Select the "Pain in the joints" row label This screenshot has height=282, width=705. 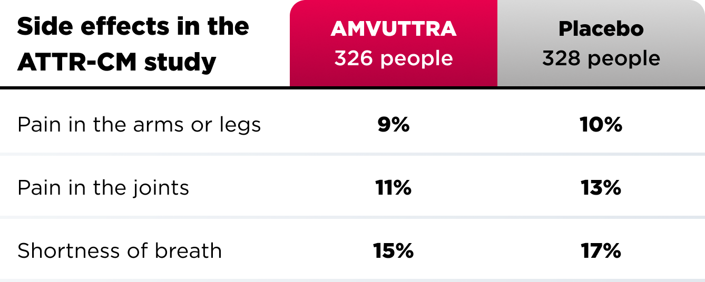tap(103, 188)
